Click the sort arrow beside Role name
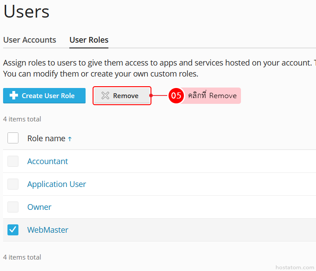The width and height of the screenshot is (316, 271). [70, 139]
